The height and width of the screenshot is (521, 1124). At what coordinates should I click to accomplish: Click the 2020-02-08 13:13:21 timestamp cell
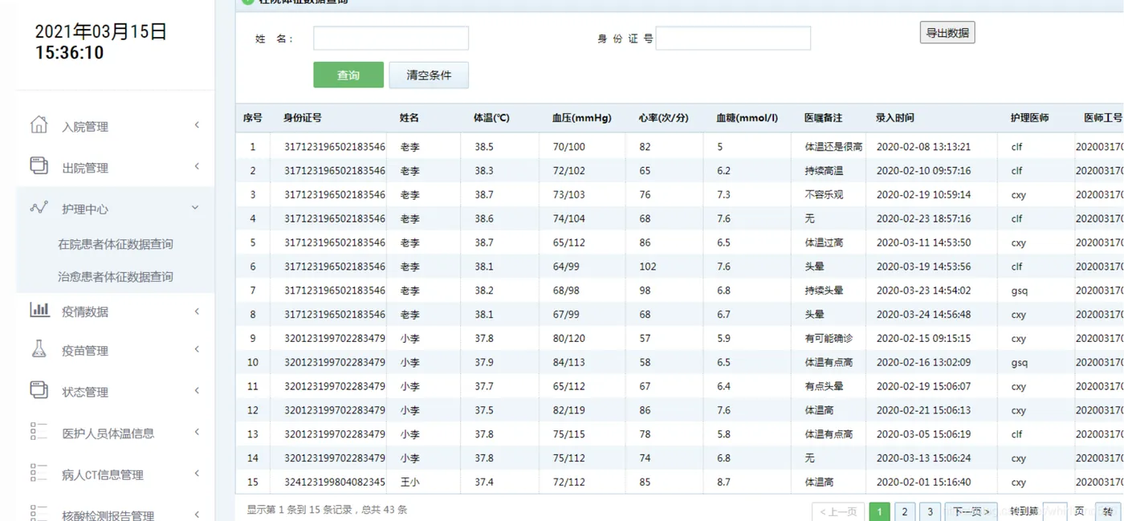pos(923,147)
